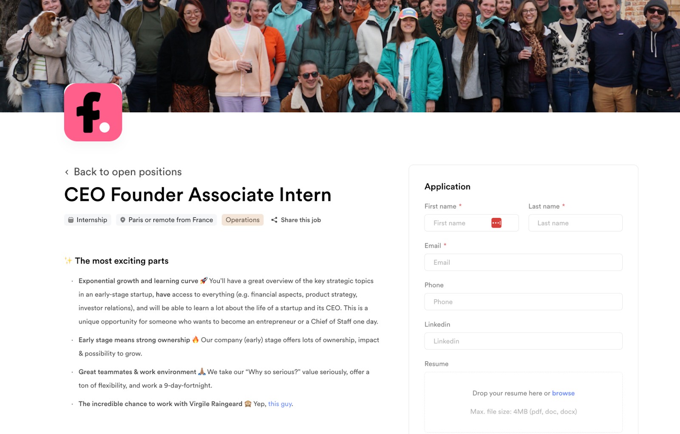The image size is (680, 434).
Task: Click into the Linkedin field
Action: [x=524, y=341]
